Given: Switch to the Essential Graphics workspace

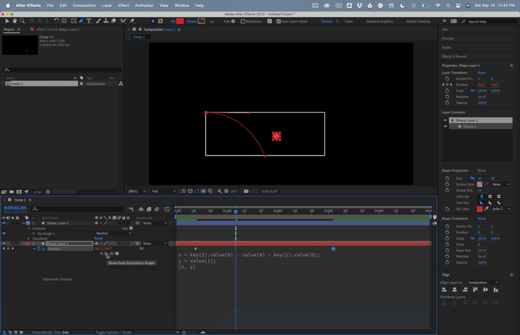Looking at the screenshot, I should pos(379,21).
